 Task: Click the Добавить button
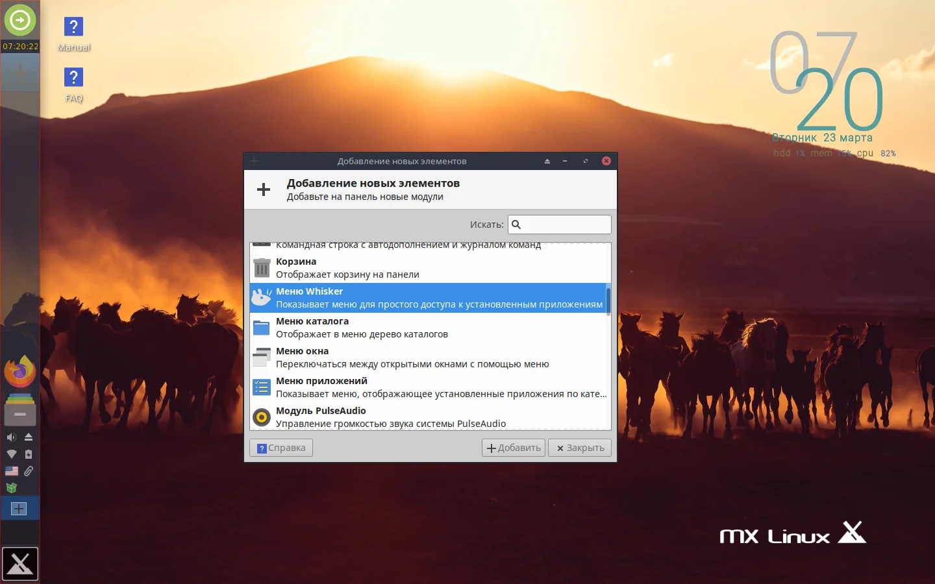tap(513, 448)
